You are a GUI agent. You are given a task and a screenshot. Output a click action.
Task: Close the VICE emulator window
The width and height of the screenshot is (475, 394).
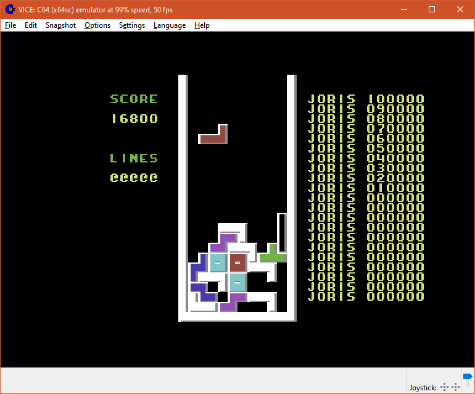pos(460,9)
